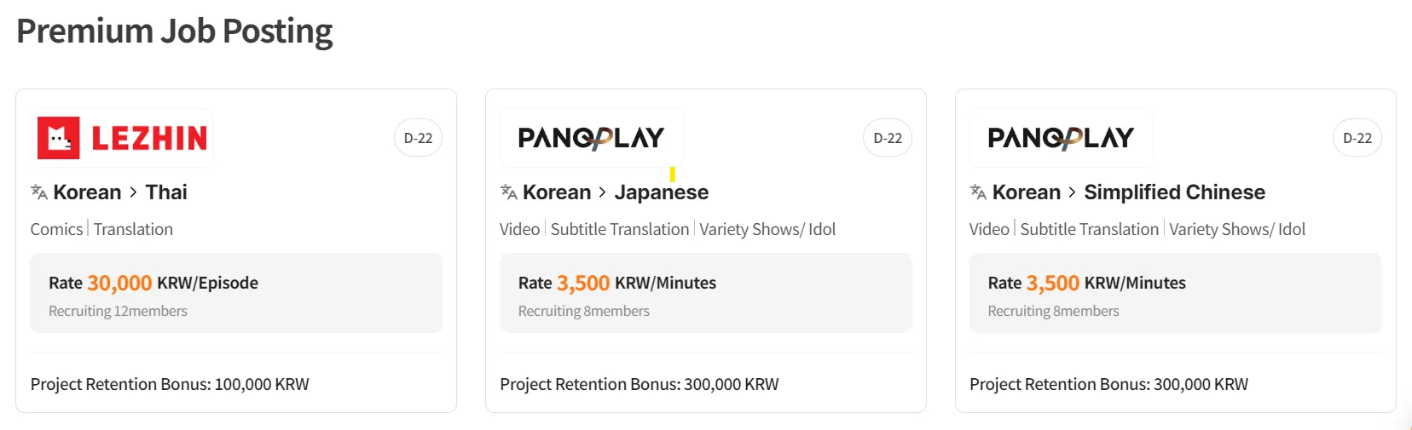Click the 30,000 KRW/Episode rate box
1412x430 pixels.
(x=236, y=293)
